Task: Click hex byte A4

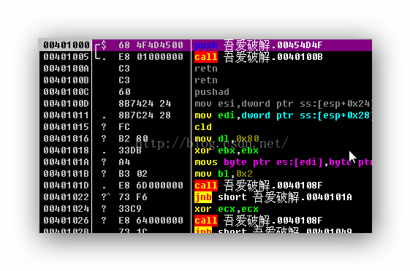Action: click(x=124, y=162)
